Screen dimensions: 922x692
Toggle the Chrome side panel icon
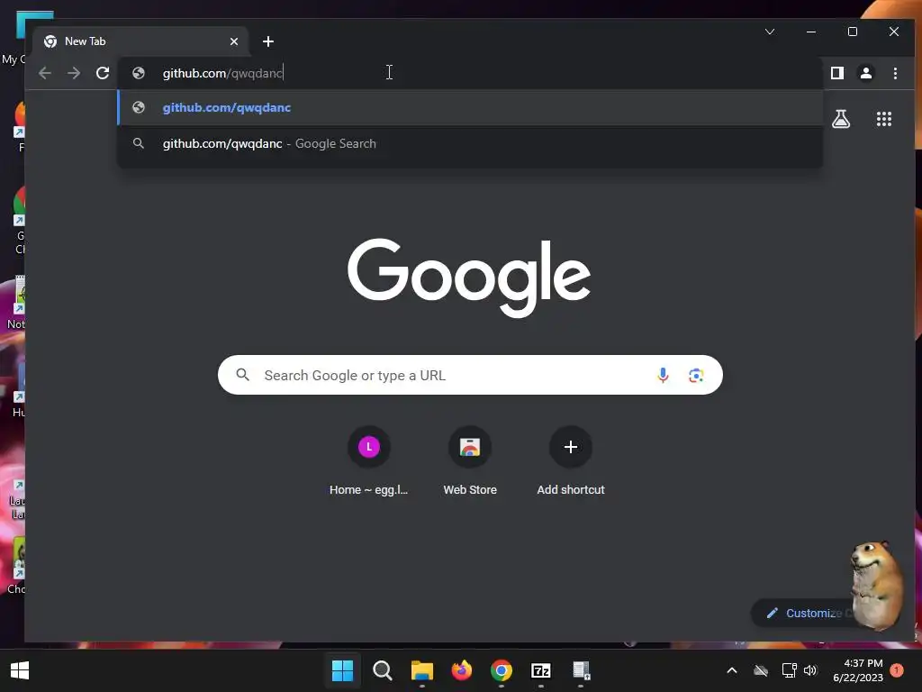pyautogui.click(x=836, y=73)
